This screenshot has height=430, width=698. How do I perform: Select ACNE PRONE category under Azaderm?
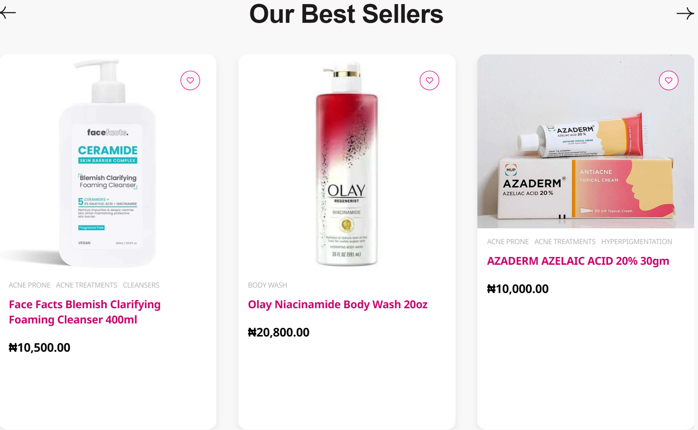507,241
